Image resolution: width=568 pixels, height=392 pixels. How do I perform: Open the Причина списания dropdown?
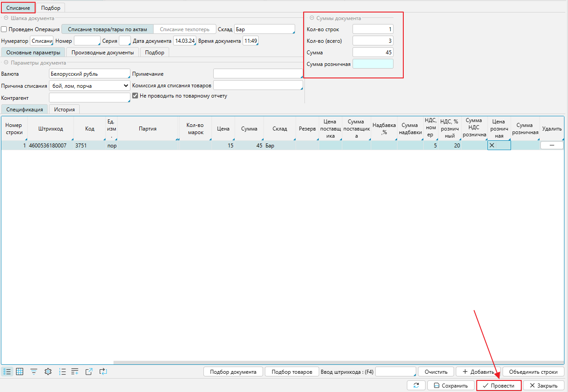[x=89, y=86]
